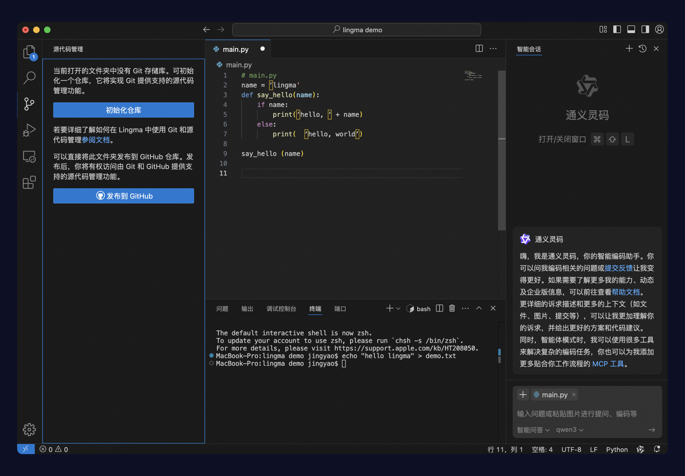Open the Accounts profile icon
This screenshot has width=685, height=476.
click(x=659, y=30)
